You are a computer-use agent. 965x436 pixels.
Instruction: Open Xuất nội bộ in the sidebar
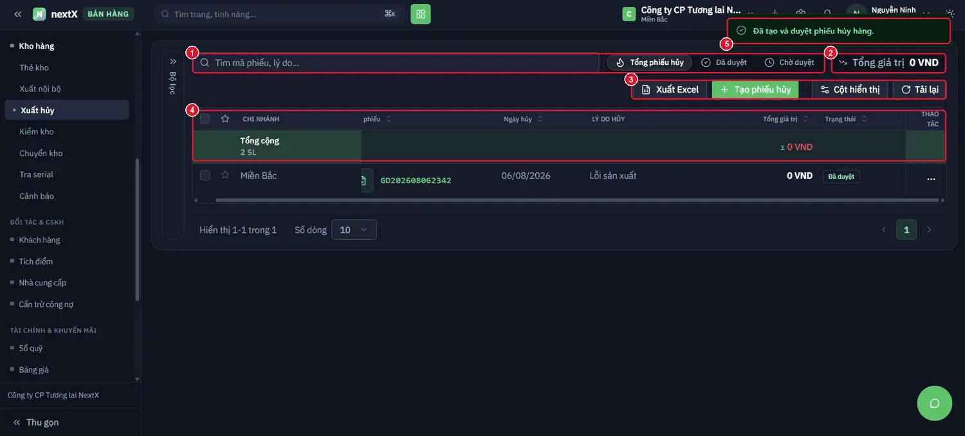[x=40, y=89]
